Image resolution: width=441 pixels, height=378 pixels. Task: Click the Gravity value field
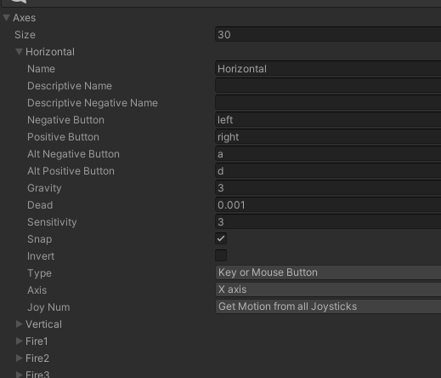(328, 188)
